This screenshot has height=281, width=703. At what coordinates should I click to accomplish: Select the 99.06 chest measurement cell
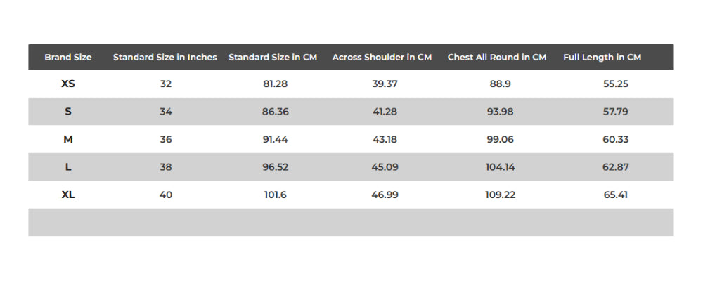(x=501, y=139)
